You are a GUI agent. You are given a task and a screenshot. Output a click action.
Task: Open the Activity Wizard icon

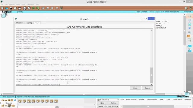(x=20, y=8)
